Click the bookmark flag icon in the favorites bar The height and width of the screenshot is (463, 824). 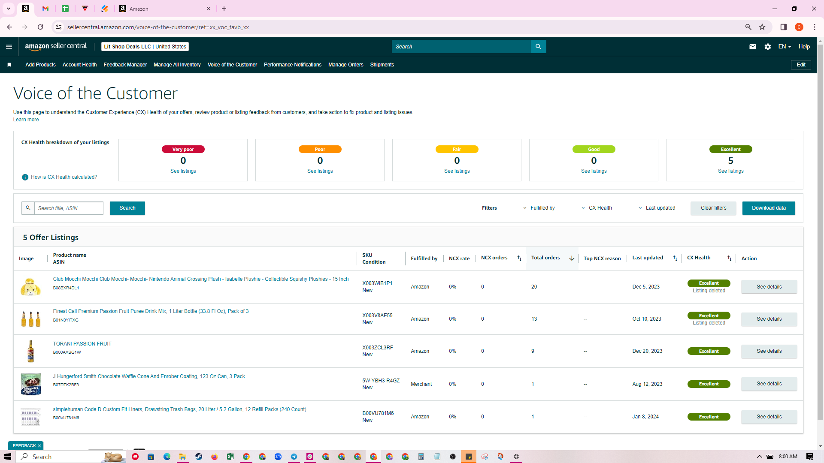9,65
